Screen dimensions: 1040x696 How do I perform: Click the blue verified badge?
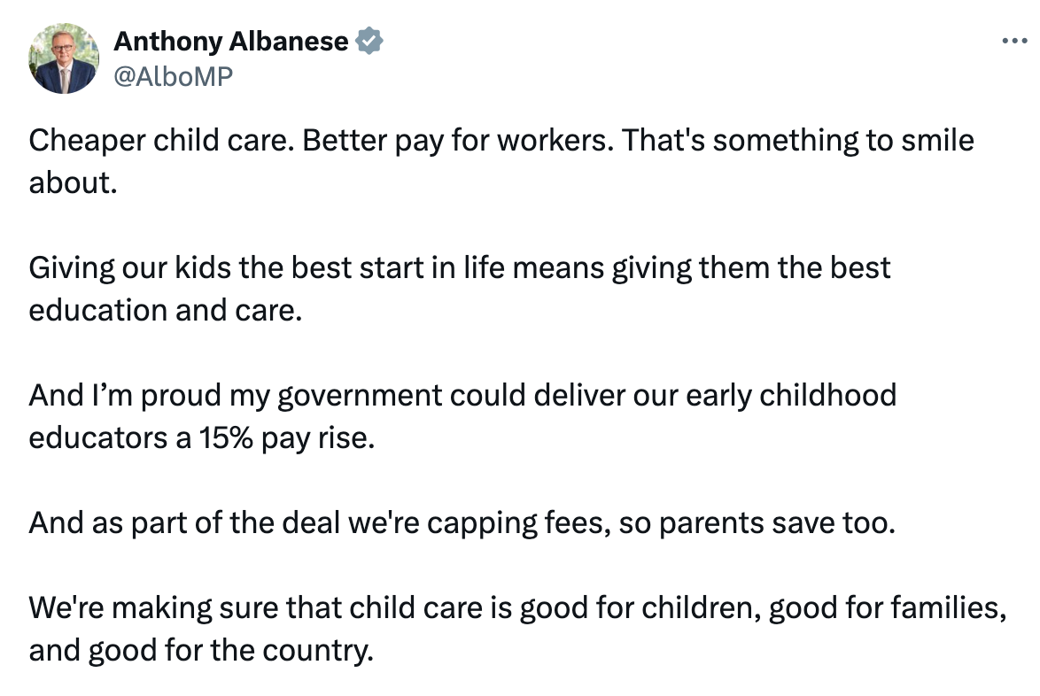click(x=369, y=41)
